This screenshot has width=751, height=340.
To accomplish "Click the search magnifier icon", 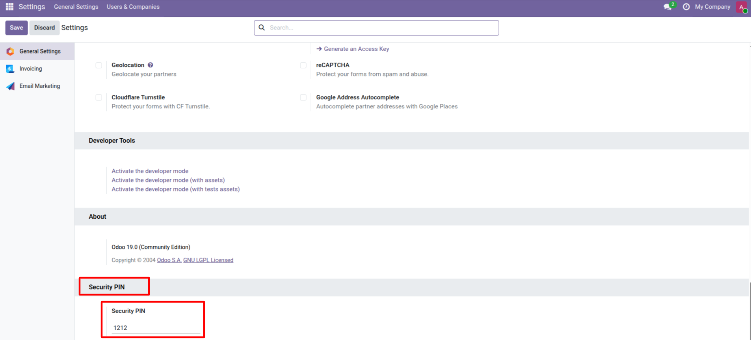I will [x=262, y=28].
